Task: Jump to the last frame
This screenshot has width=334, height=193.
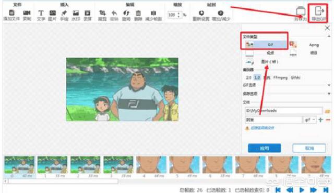Action: [x=326, y=189]
